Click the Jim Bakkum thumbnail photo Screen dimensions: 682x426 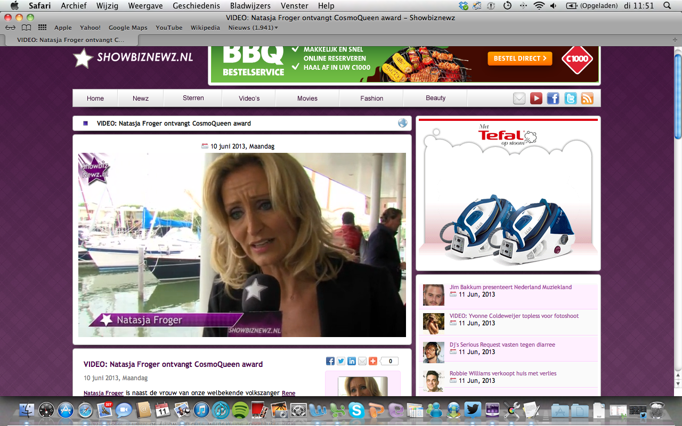tap(434, 295)
